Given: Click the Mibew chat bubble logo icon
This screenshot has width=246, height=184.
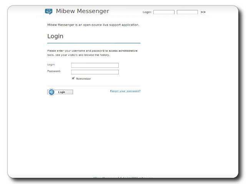Looking at the screenshot, I should click(x=48, y=11).
